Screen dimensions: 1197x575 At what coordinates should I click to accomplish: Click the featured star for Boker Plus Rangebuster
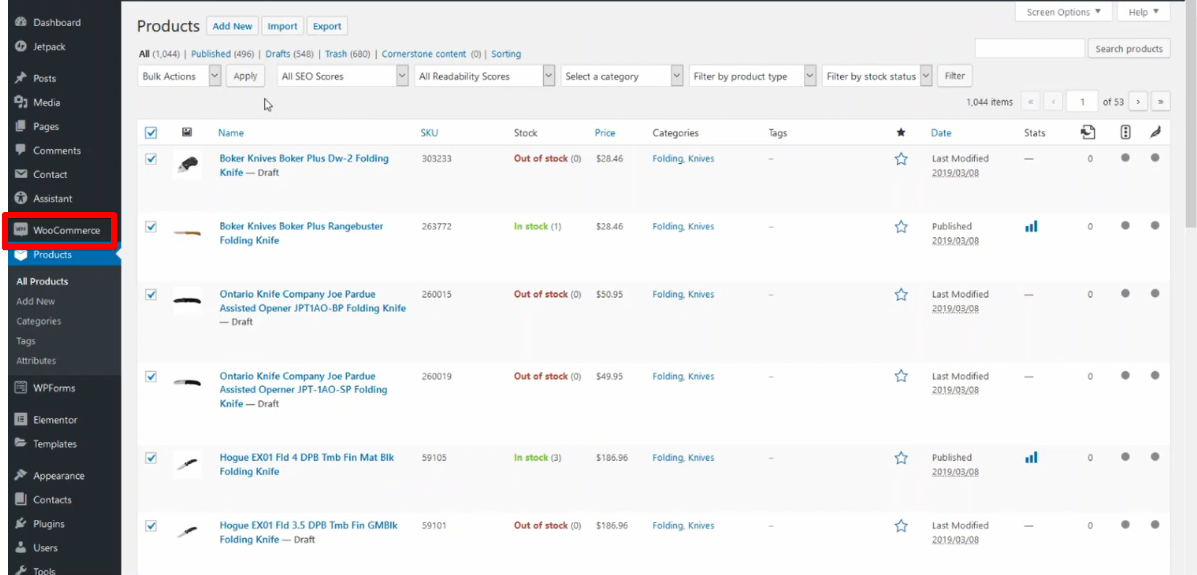click(900, 227)
